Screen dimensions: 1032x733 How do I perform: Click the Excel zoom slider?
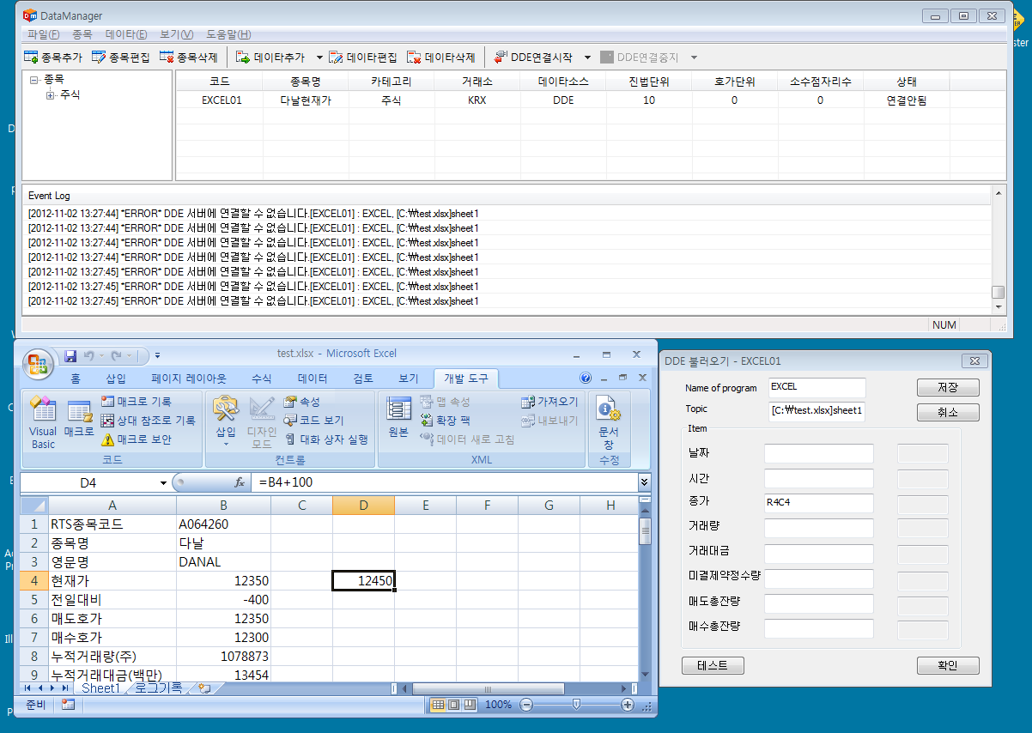tap(576, 705)
